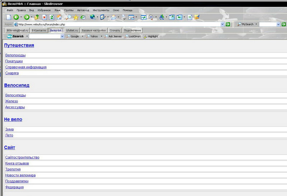Click the zoom magnifier plus icon
The height and width of the screenshot is (196, 287).
[x=151, y=17]
